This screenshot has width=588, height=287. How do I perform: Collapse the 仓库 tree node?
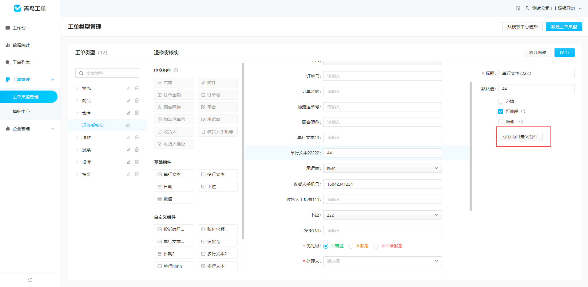tap(77, 113)
